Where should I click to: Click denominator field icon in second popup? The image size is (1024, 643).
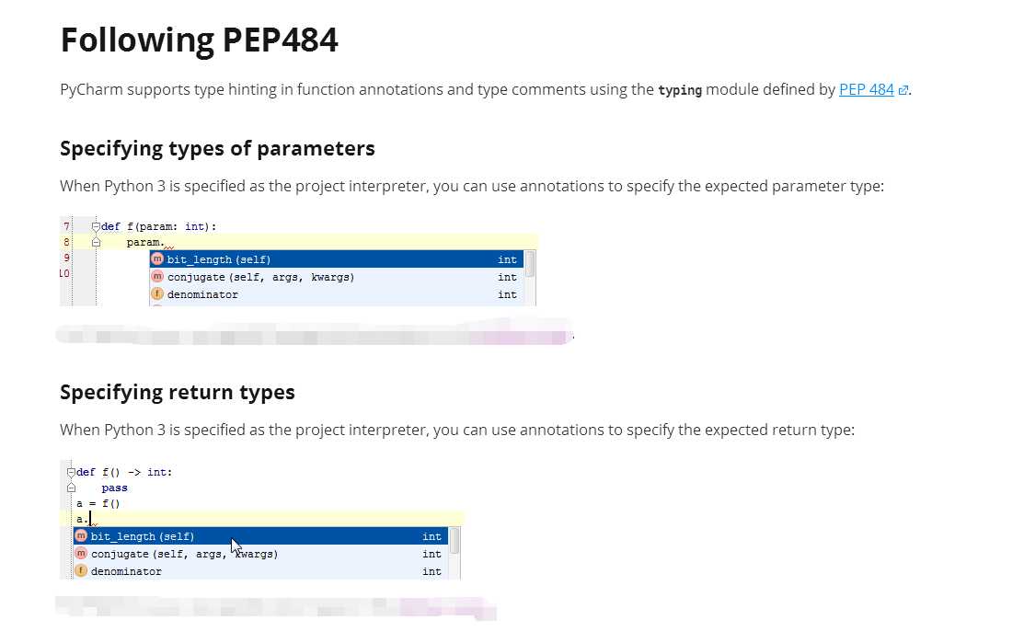tap(82, 571)
